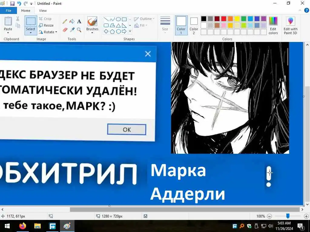
Task: Open Edit colors dialog
Action: click(x=273, y=26)
